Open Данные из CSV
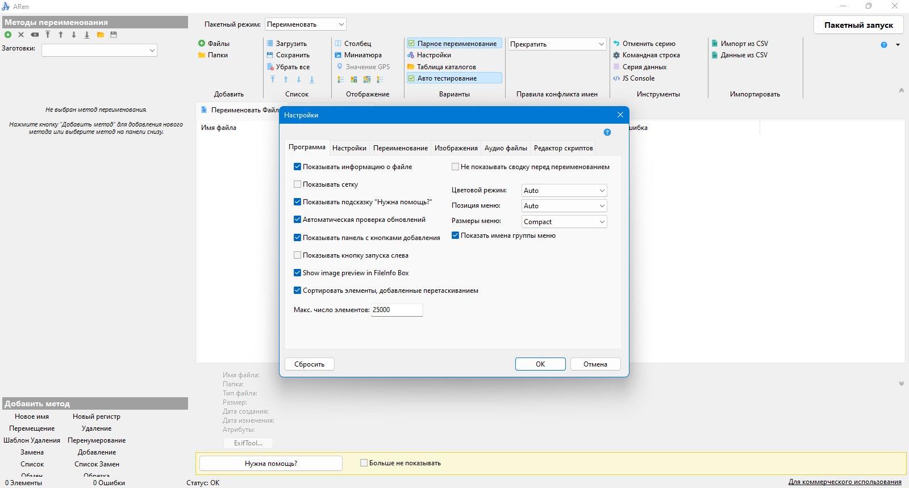 point(739,55)
